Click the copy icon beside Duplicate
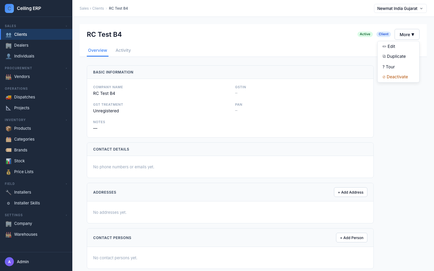434x271 pixels. [384, 56]
